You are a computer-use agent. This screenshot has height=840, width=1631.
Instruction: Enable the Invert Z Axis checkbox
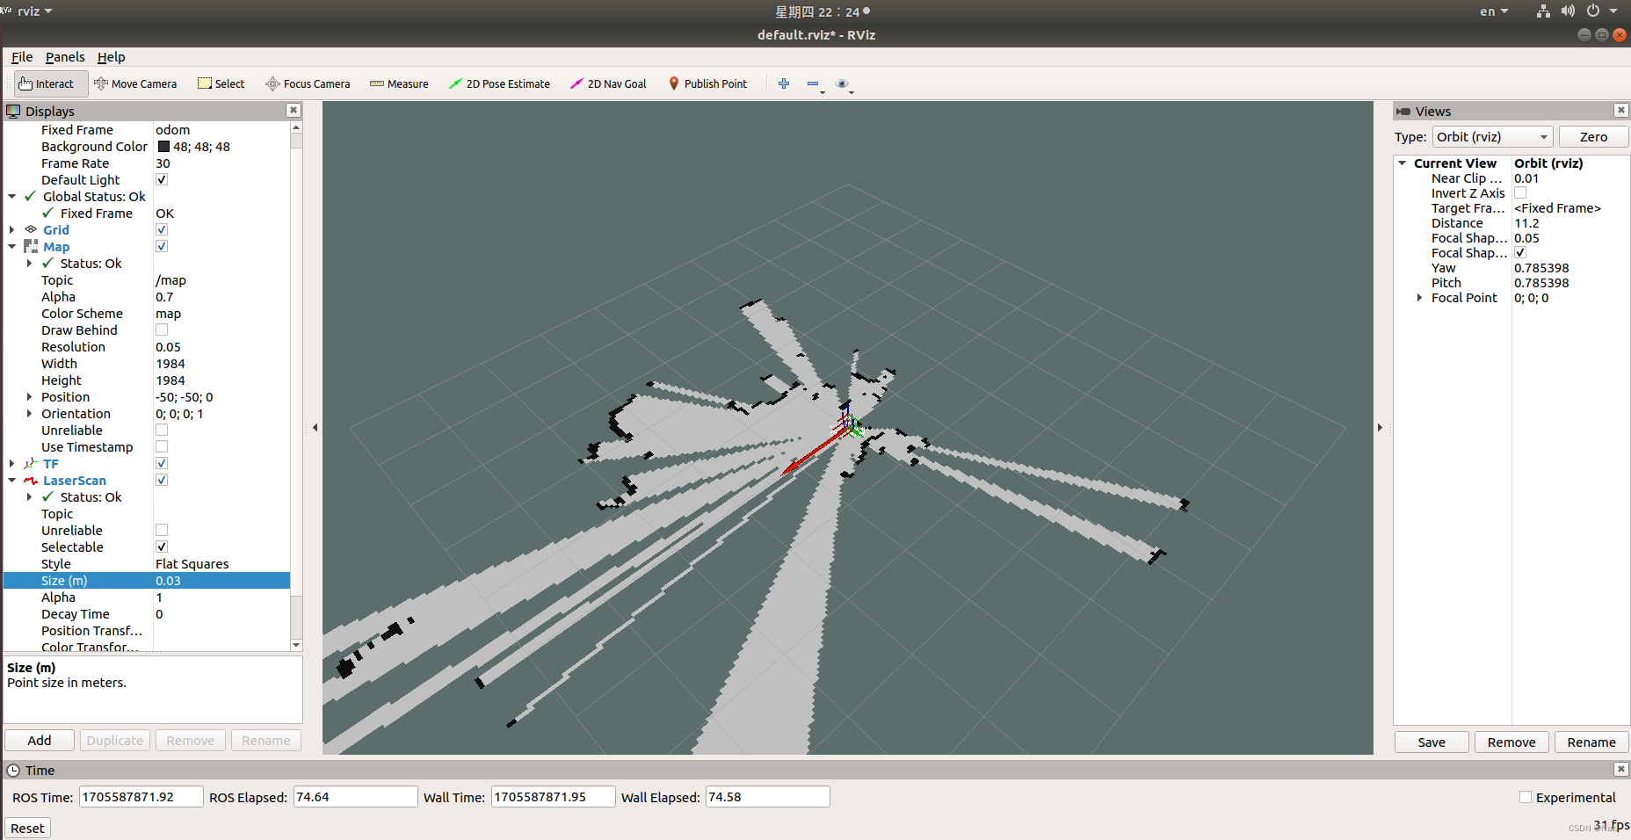1520,192
